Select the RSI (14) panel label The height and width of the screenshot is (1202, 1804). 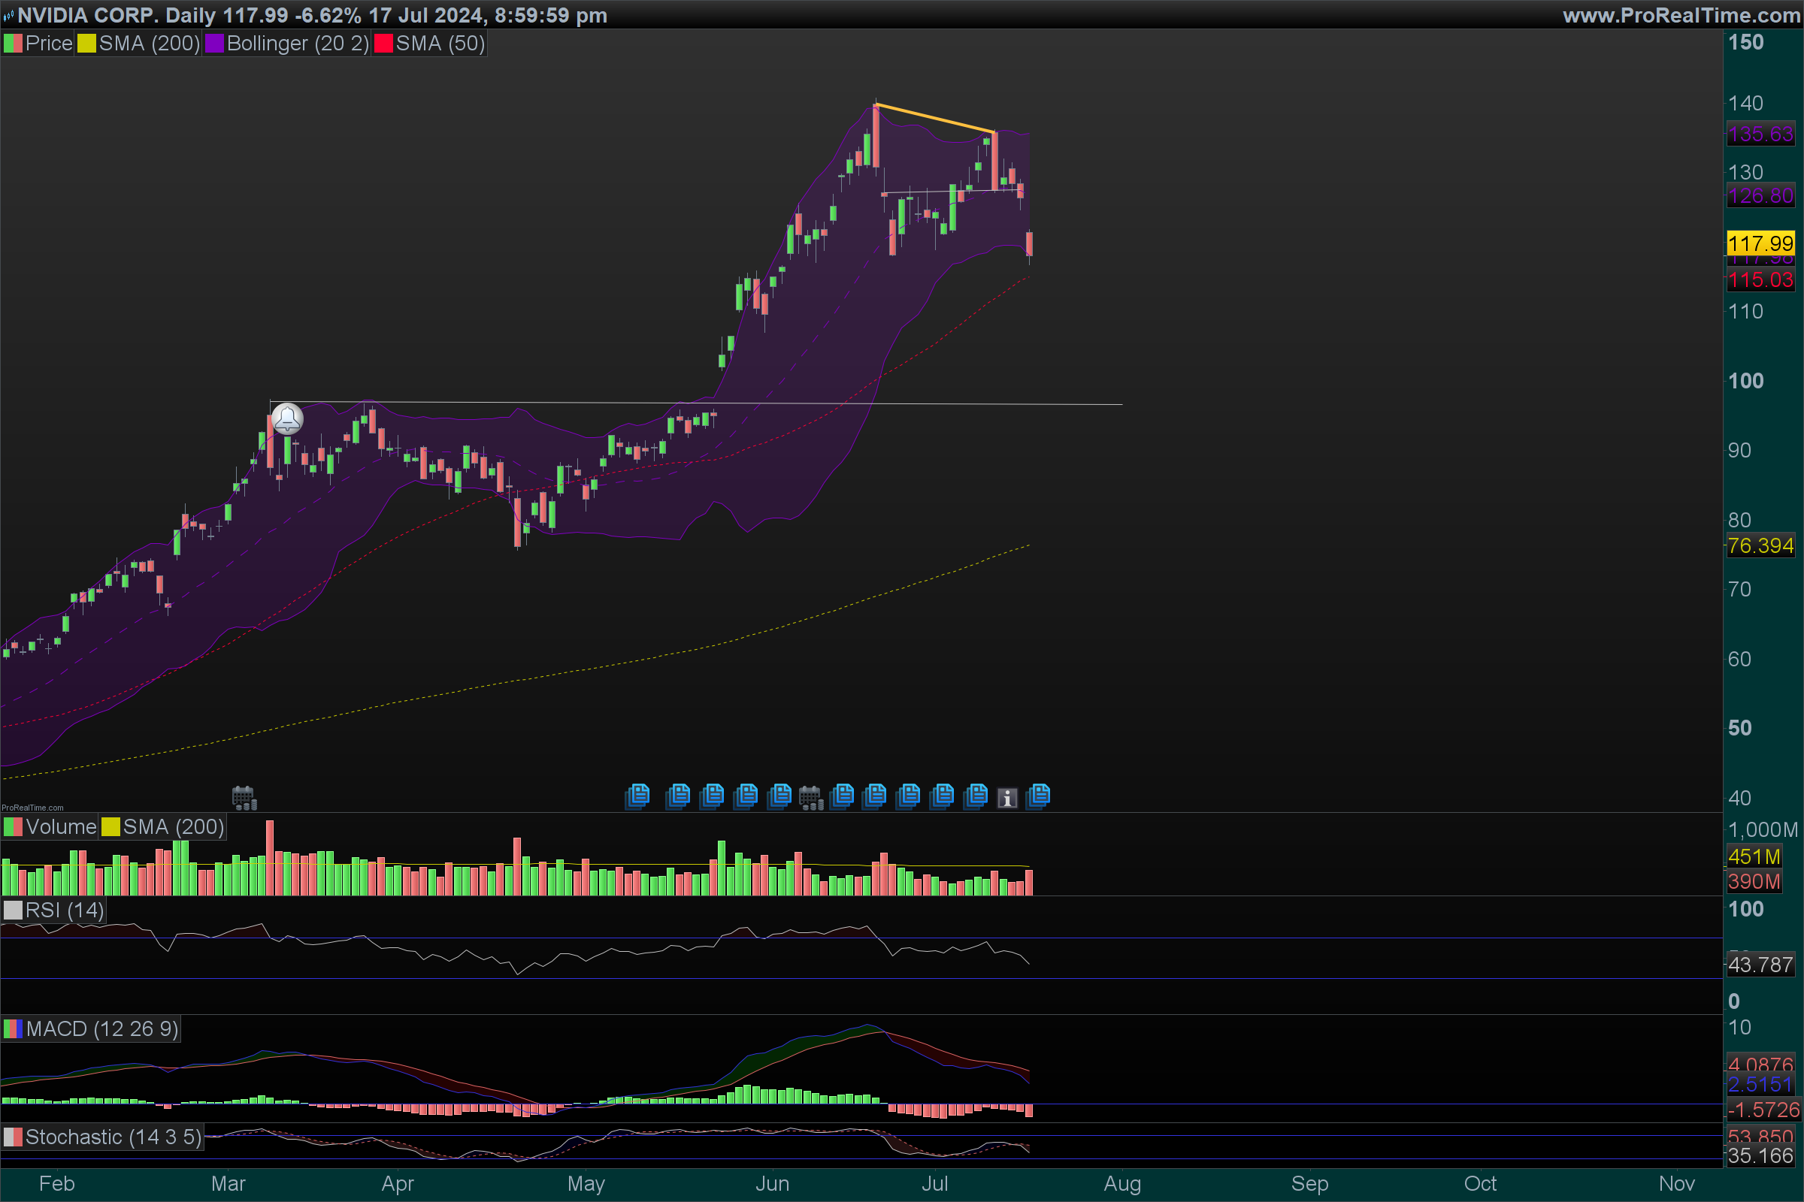click(64, 910)
